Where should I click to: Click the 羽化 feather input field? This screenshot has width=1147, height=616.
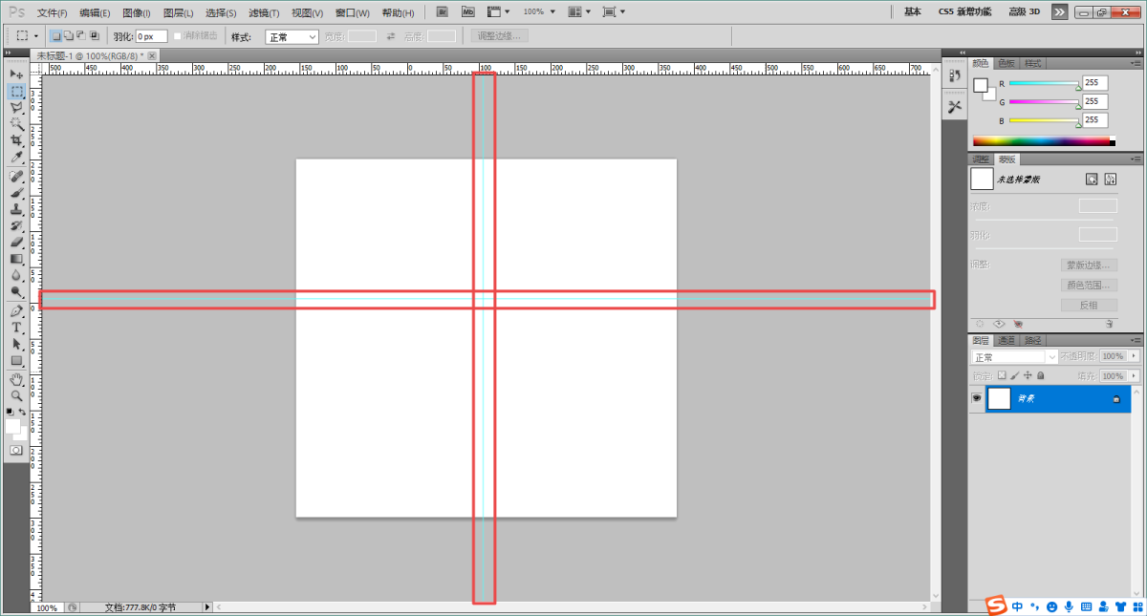[151, 36]
